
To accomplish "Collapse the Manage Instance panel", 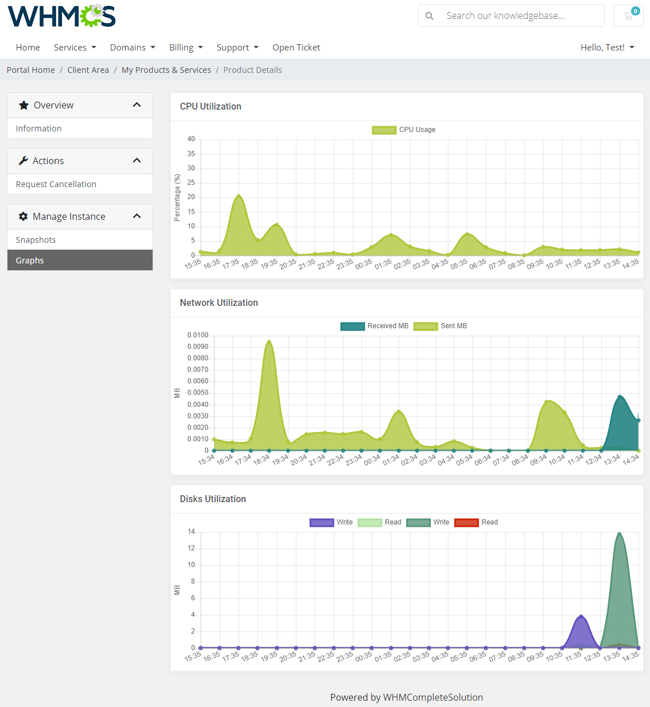I will click(x=137, y=216).
